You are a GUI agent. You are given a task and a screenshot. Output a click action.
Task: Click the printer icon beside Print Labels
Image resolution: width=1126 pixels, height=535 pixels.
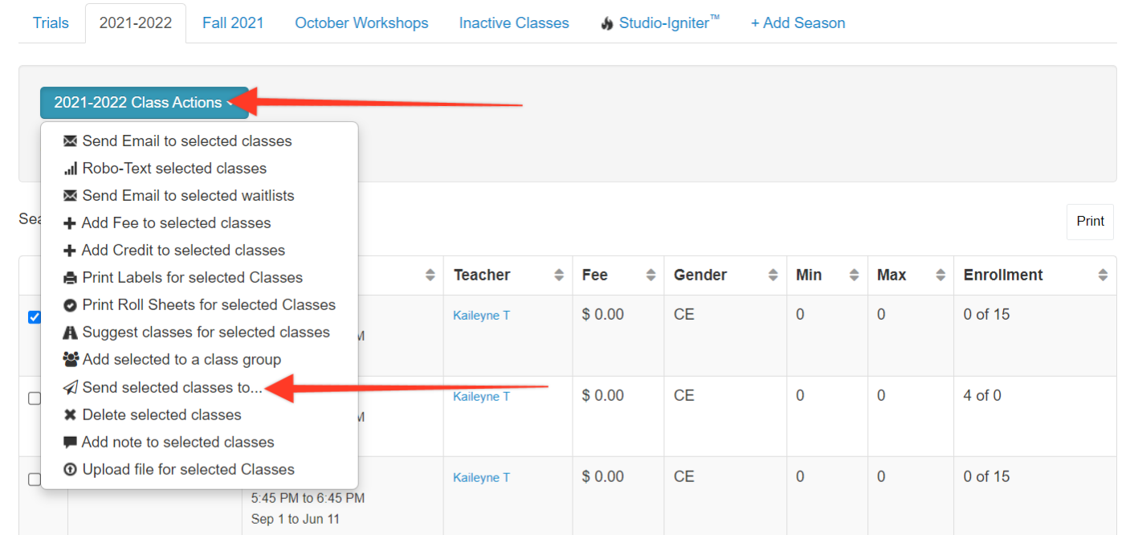click(x=70, y=278)
